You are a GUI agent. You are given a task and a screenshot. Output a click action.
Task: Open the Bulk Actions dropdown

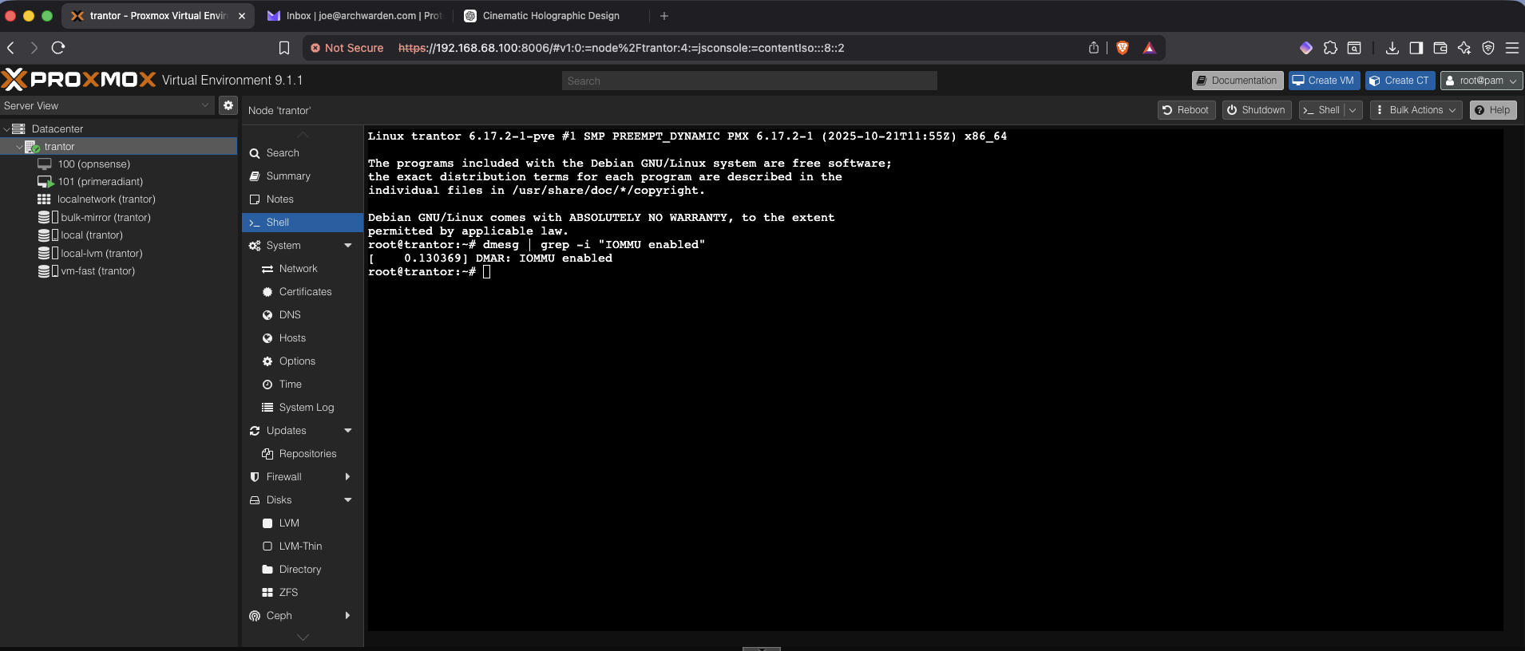(x=1416, y=110)
